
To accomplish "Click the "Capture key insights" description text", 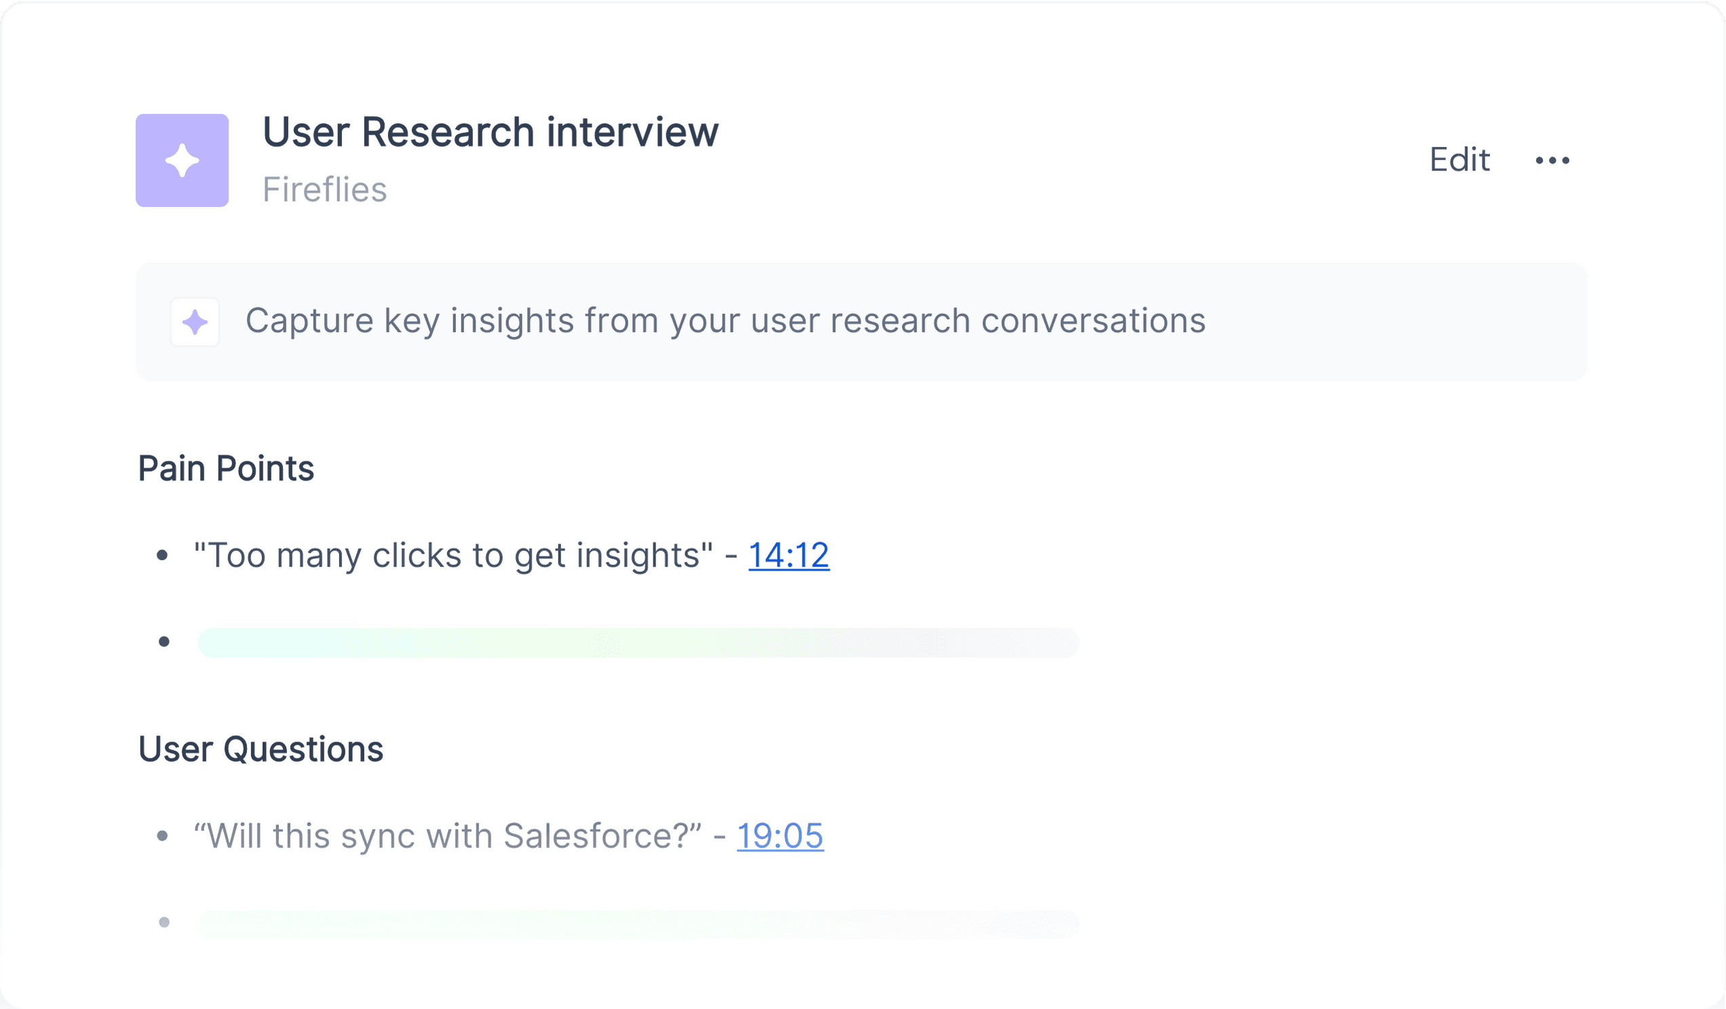I will pyautogui.click(x=725, y=321).
